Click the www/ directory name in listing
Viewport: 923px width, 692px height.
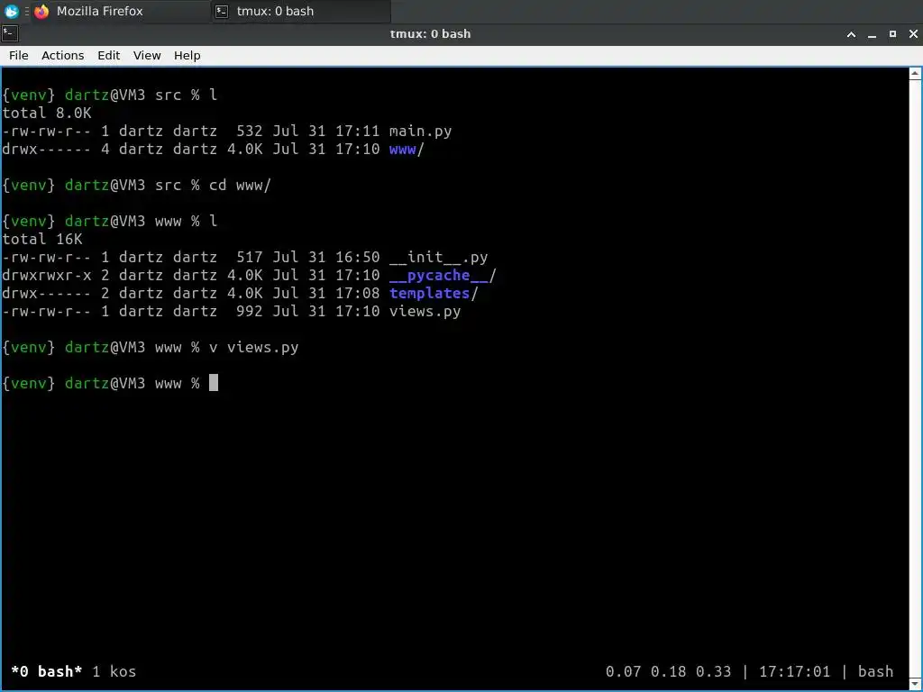click(407, 149)
